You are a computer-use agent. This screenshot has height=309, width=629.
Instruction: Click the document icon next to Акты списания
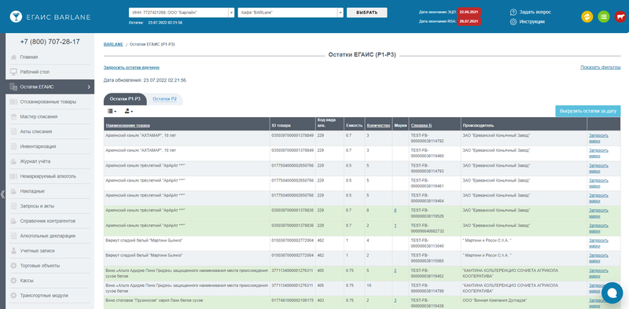tap(13, 131)
